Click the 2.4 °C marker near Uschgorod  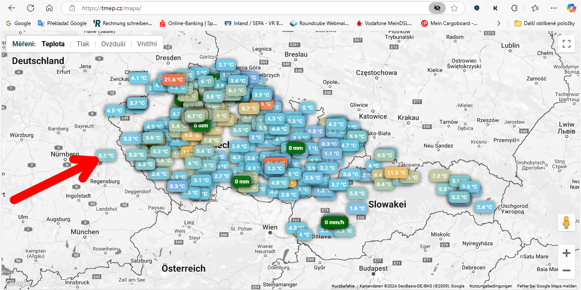(484, 207)
